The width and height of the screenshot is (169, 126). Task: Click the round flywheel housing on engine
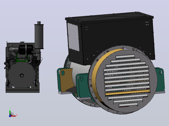(22, 75)
